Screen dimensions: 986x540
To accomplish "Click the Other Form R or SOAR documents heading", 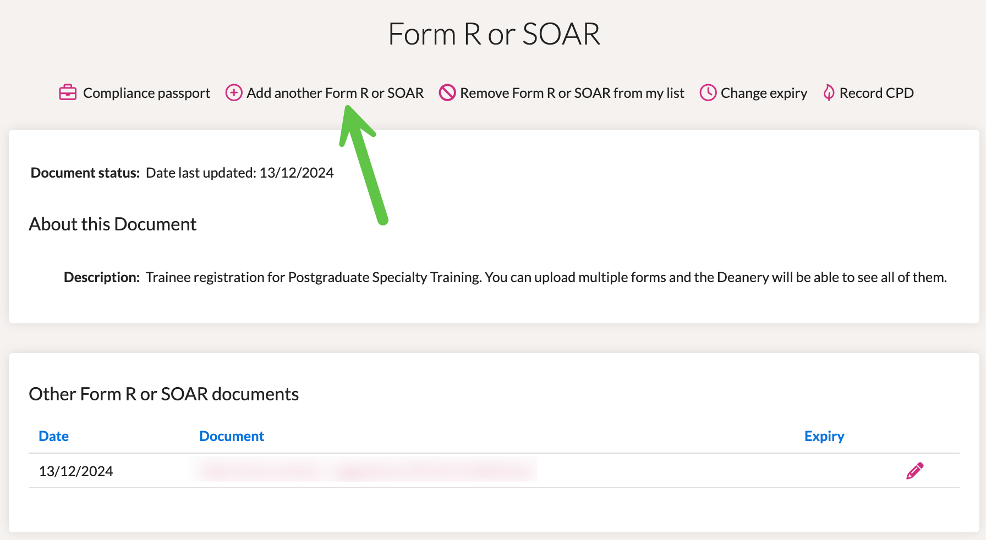I will (x=164, y=394).
